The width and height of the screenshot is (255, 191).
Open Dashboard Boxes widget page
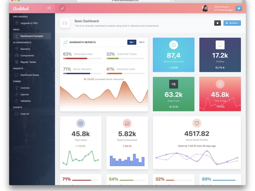pyautogui.click(x=30, y=75)
